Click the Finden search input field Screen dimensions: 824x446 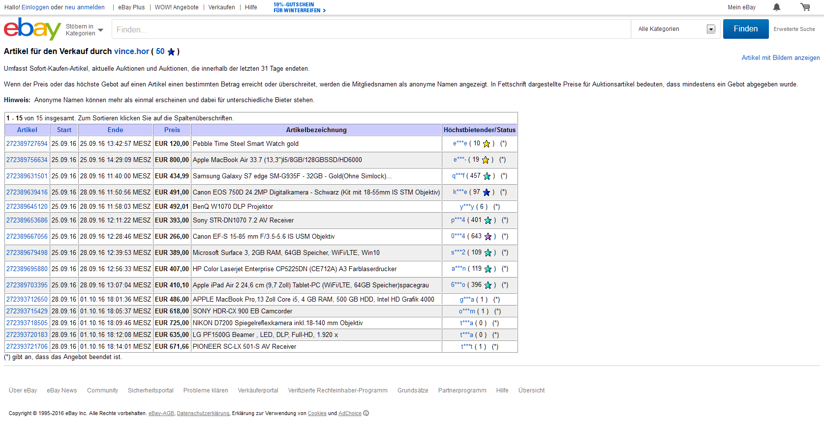371,29
